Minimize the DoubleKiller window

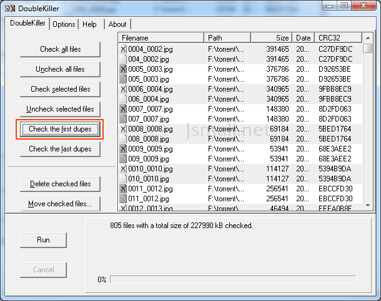330,6
